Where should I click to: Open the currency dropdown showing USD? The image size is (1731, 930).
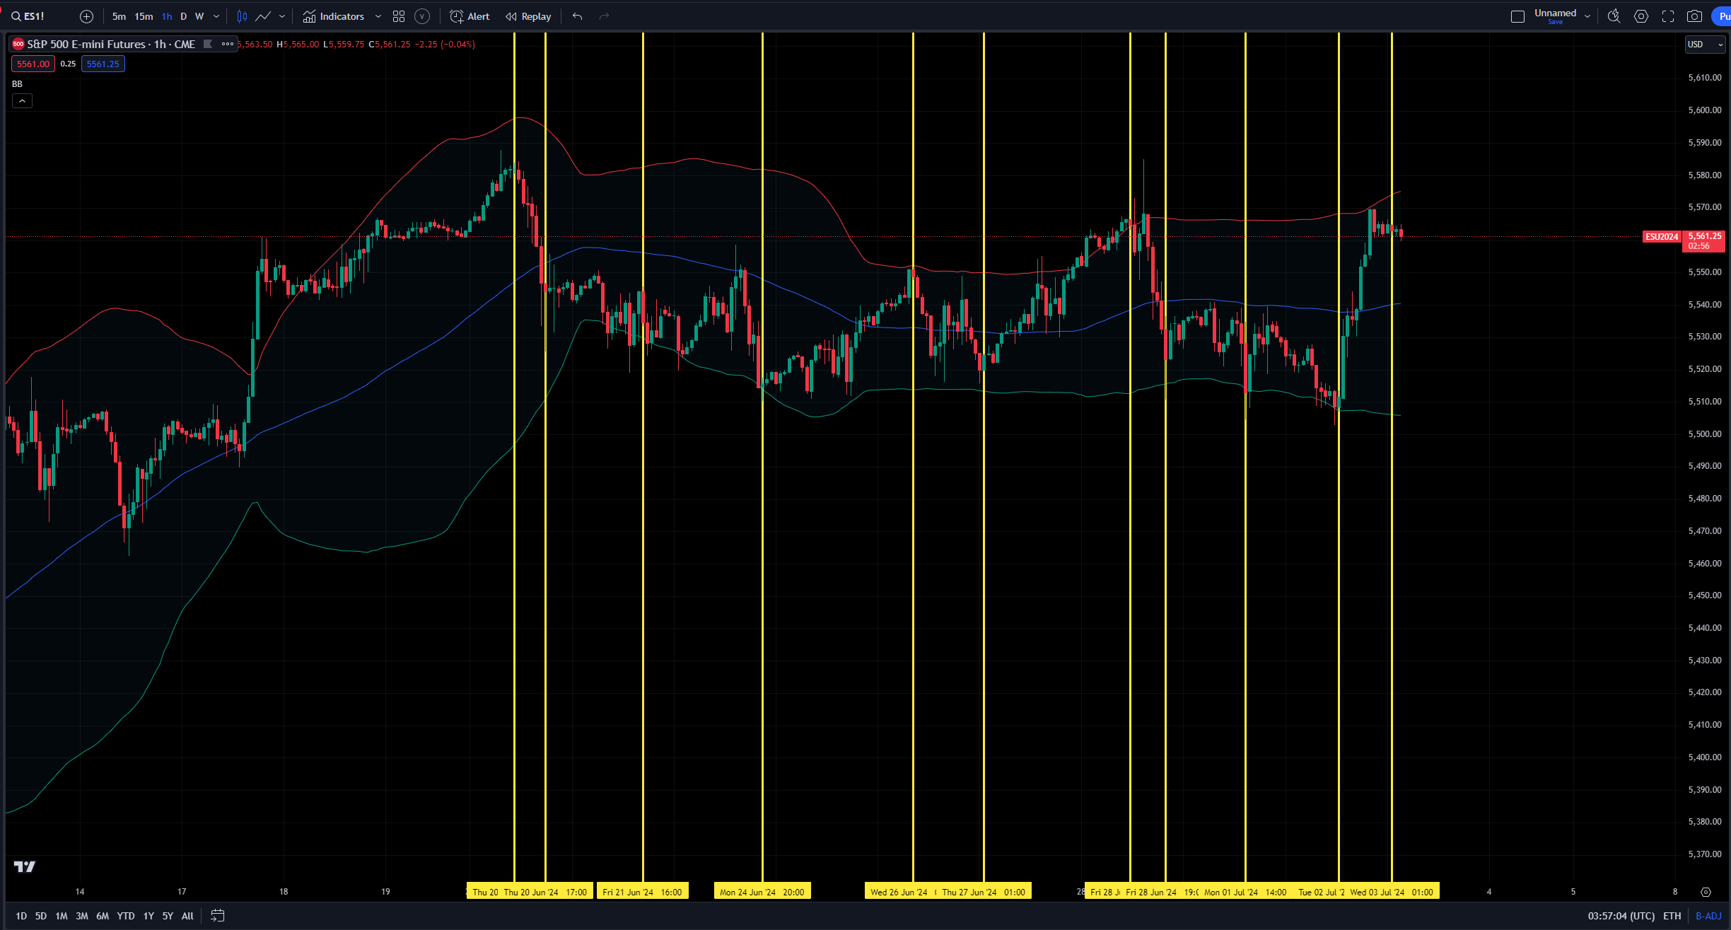tap(1705, 45)
